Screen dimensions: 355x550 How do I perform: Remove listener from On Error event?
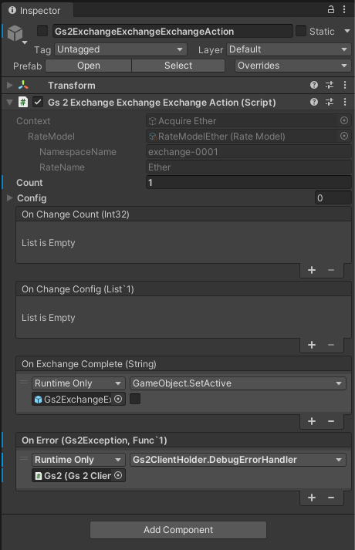[331, 498]
